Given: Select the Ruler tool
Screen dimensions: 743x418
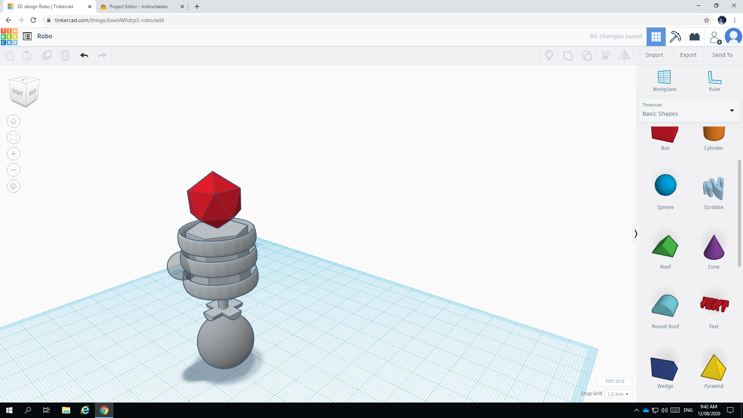Looking at the screenshot, I should coord(715,81).
